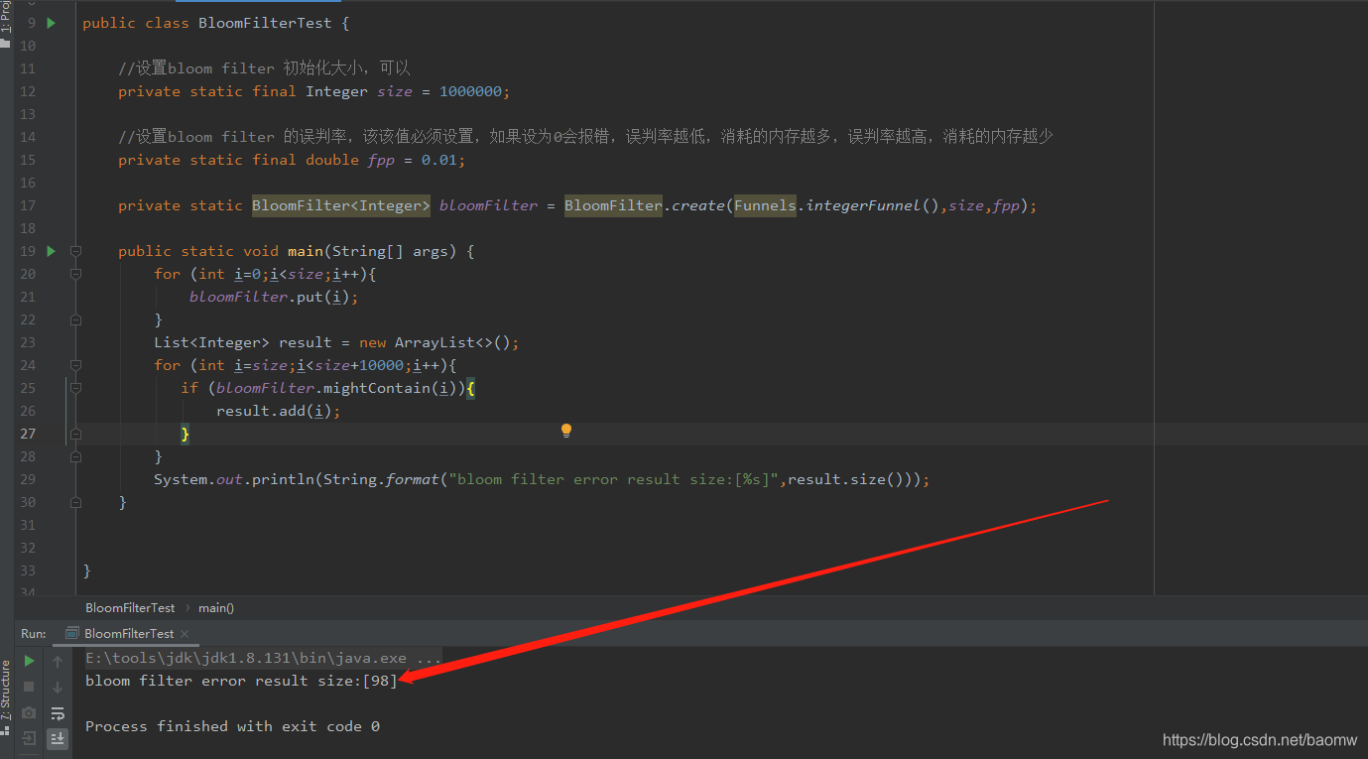Collapse the main method at line 19
Viewport: 1368px width, 759px height.
[75, 251]
